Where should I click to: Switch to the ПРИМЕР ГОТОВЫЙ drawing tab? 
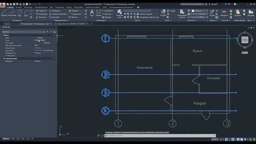coord(70,24)
